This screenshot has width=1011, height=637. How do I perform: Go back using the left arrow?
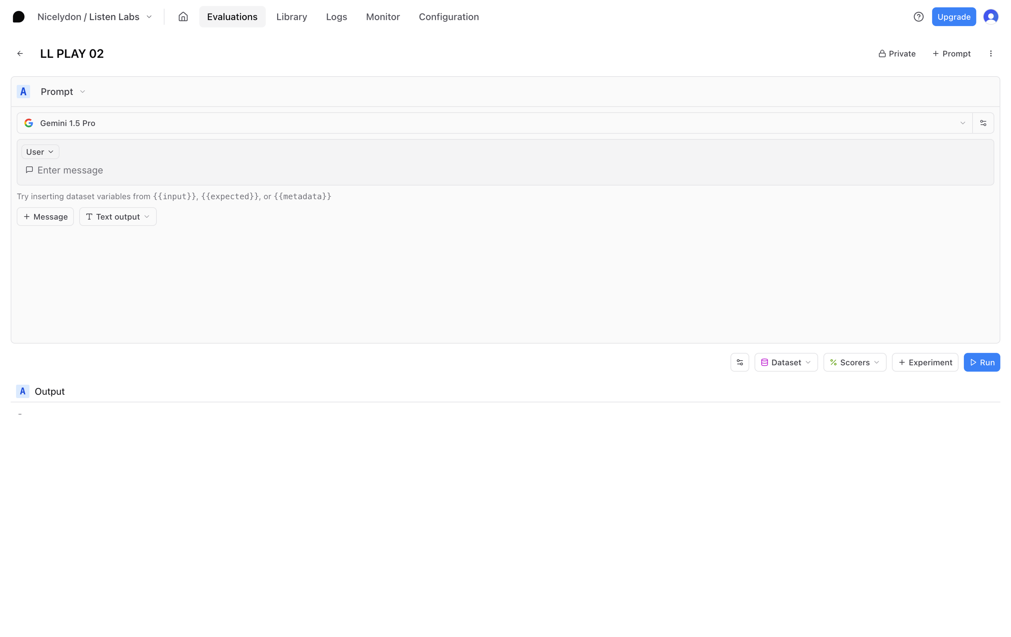click(x=20, y=54)
